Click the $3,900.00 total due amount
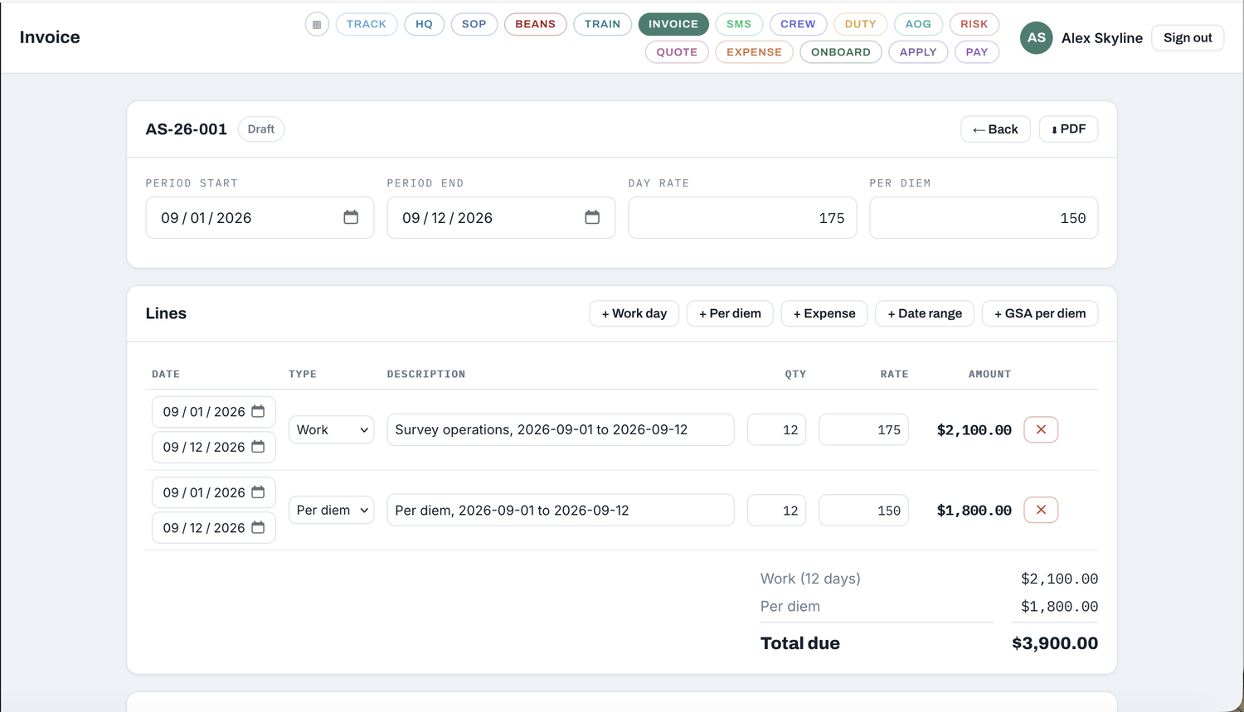This screenshot has height=712, width=1244. pyautogui.click(x=1055, y=643)
